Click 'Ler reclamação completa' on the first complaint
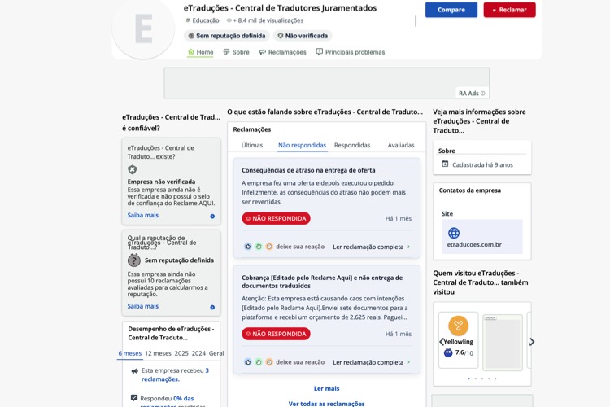The height and width of the screenshot is (407, 610). pos(372,247)
